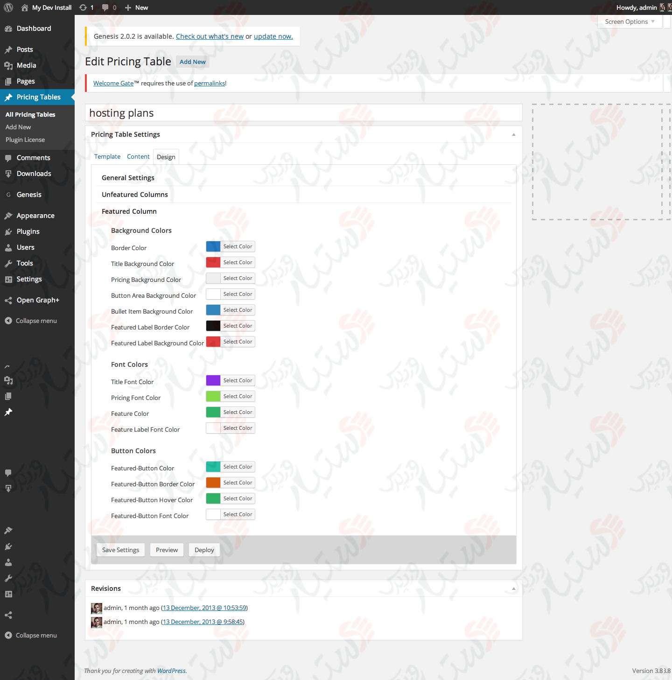Expand the General Settings section
Image resolution: width=672 pixels, height=680 pixels.
click(x=128, y=177)
